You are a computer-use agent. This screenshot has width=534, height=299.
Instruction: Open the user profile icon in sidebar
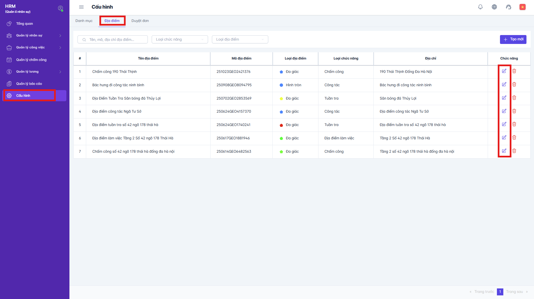pos(60,8)
